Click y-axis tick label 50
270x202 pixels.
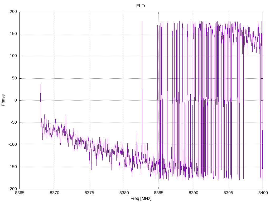click(x=15, y=78)
